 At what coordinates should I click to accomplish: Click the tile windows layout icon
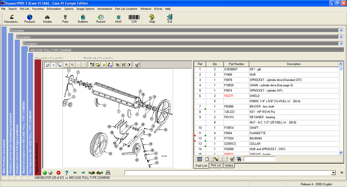coord(117,65)
